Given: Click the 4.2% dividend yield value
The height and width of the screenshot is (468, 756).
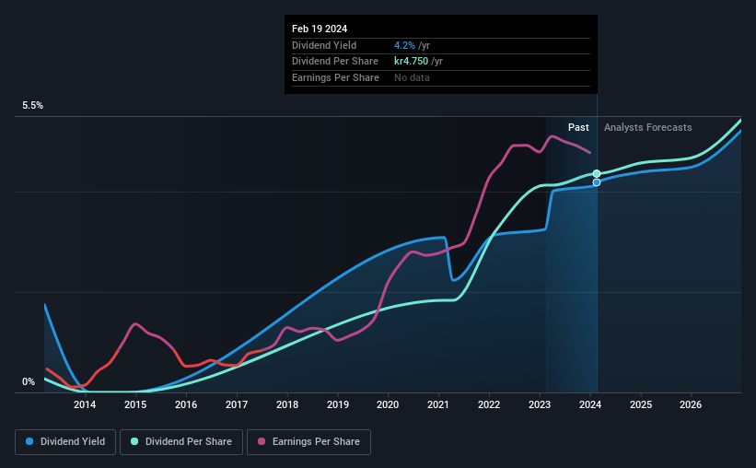Looking at the screenshot, I should 404,45.
